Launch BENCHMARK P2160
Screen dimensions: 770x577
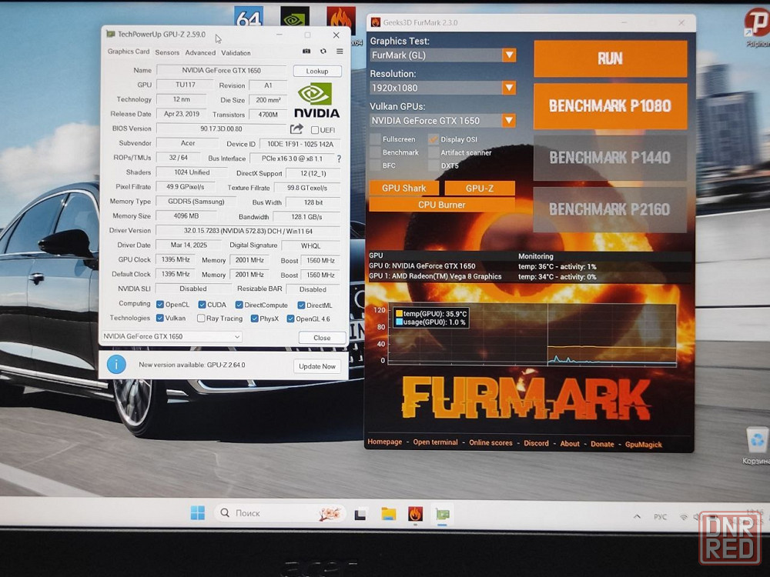pos(611,209)
